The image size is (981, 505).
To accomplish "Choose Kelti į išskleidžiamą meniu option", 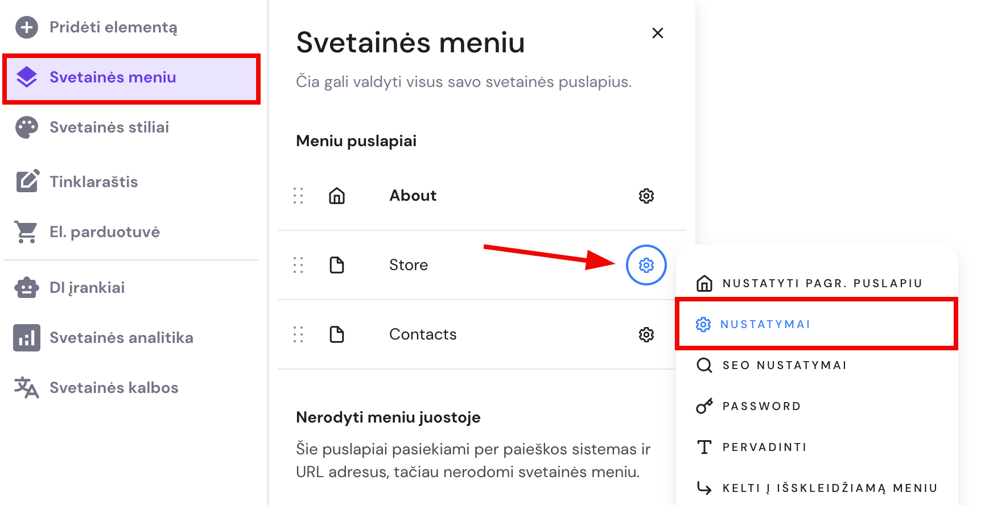I will [829, 488].
